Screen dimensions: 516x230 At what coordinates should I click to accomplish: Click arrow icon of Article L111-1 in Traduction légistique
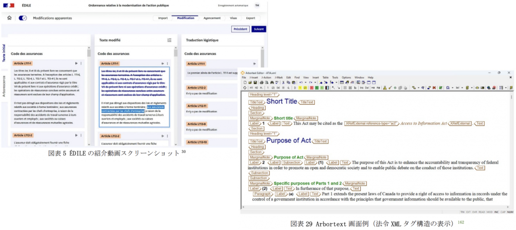coord(254,64)
